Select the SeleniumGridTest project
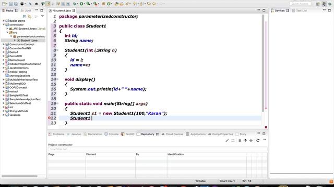Screen dimensions: 334x187 [20, 103]
